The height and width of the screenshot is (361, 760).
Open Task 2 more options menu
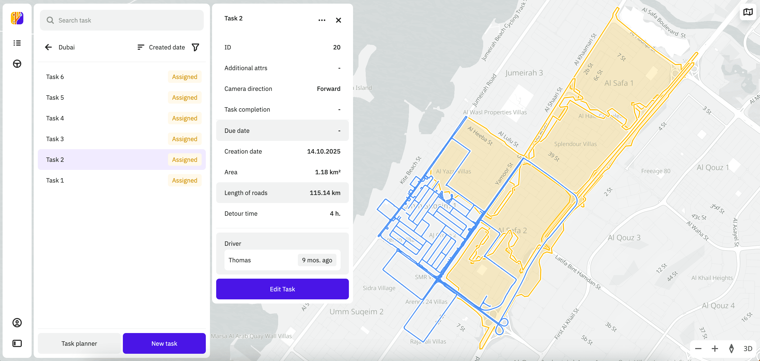[322, 20]
